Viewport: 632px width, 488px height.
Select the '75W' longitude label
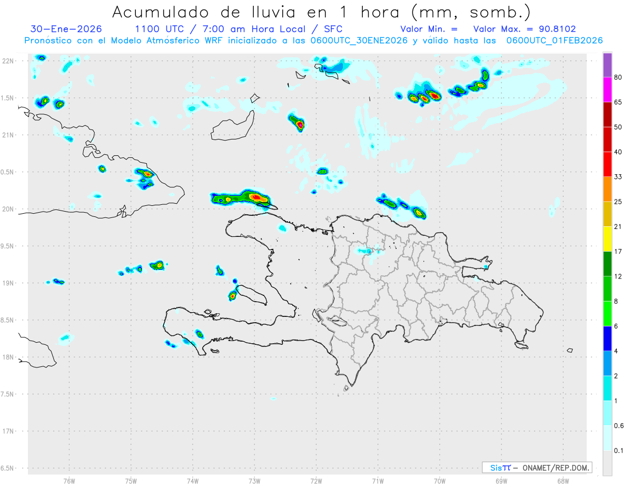click(131, 481)
